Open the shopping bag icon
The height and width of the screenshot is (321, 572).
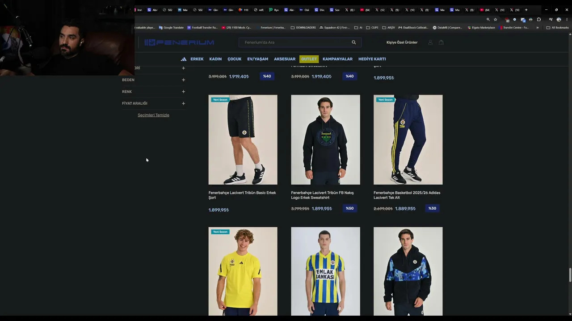pos(441,42)
